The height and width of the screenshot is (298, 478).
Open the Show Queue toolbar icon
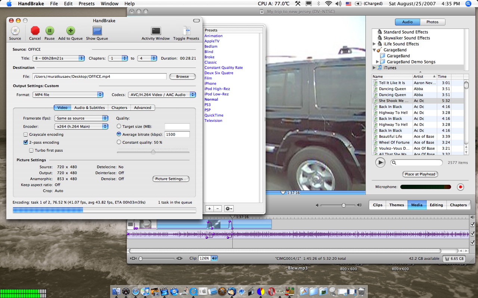pyautogui.click(x=97, y=31)
